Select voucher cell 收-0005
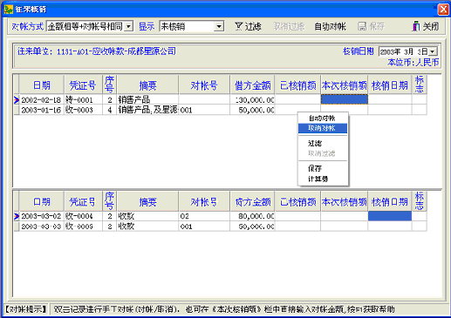The height and width of the screenshot is (318, 451). [83, 227]
